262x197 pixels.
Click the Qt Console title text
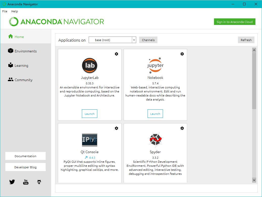coord(89,152)
